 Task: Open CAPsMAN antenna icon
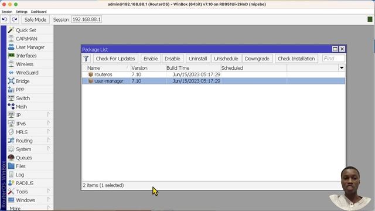11,39
